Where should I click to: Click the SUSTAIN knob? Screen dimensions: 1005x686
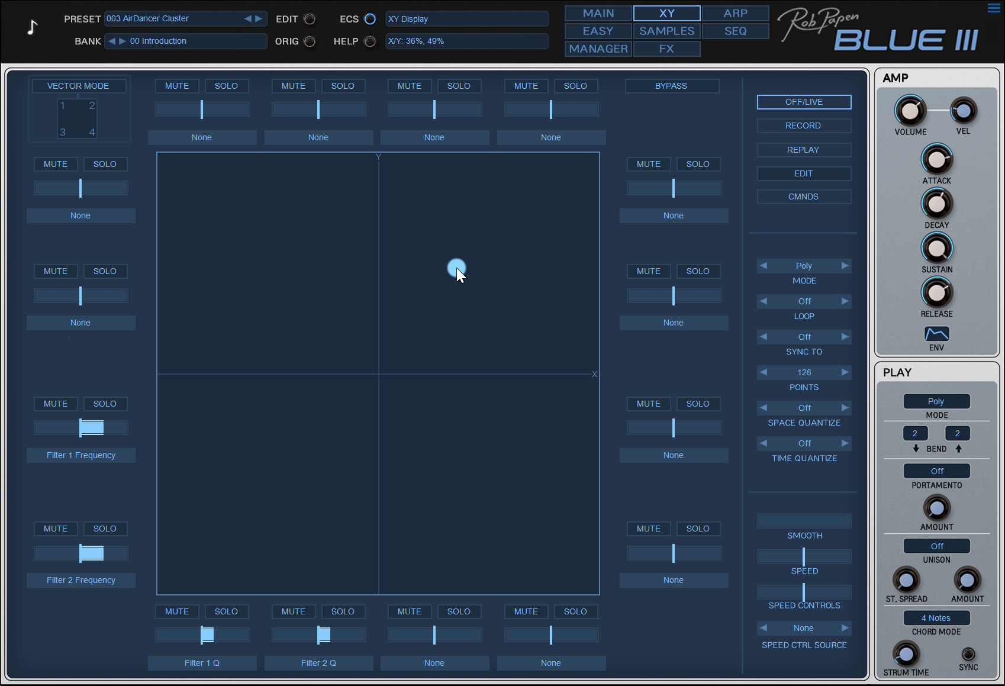tap(936, 248)
